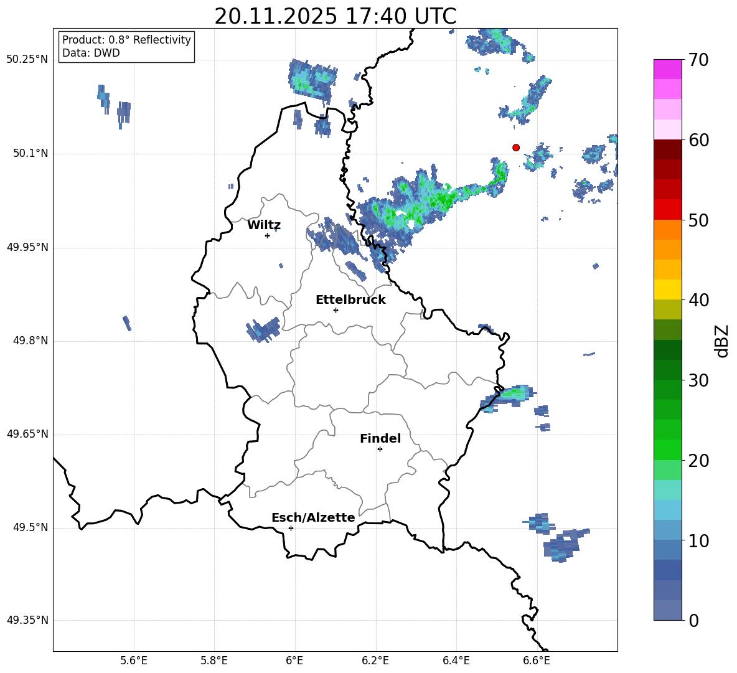Click the 20 colorbar tick label
Viewport: 737px width, 673px height.
click(x=699, y=461)
